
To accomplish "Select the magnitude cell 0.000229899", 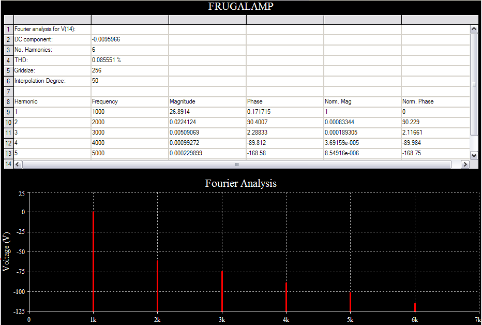I will point(207,153).
